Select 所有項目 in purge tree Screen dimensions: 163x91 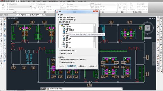pos(66,25)
